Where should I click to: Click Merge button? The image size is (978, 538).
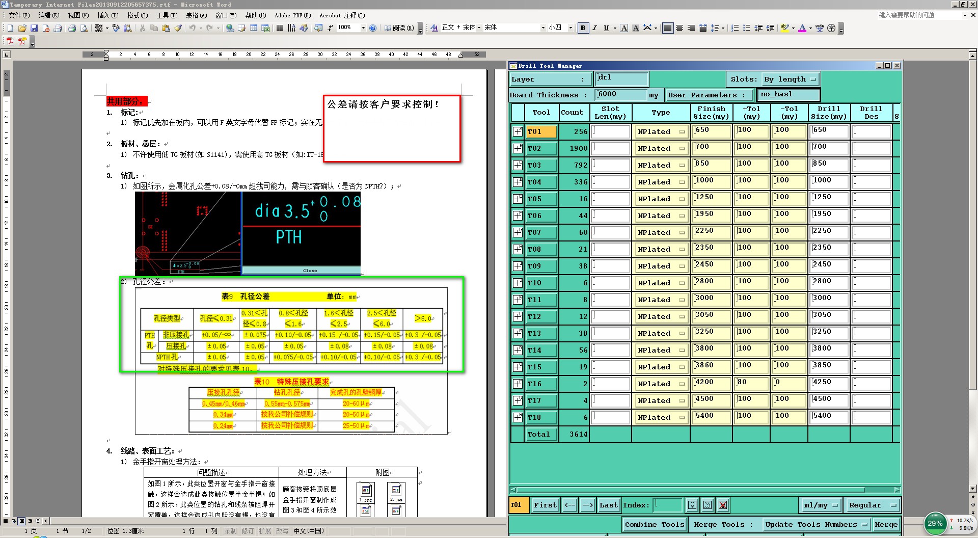(886, 524)
